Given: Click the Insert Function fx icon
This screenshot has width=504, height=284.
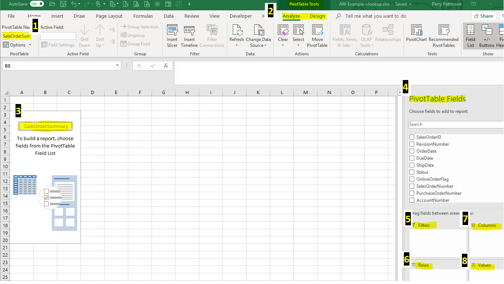Looking at the screenshot, I should [166, 66].
